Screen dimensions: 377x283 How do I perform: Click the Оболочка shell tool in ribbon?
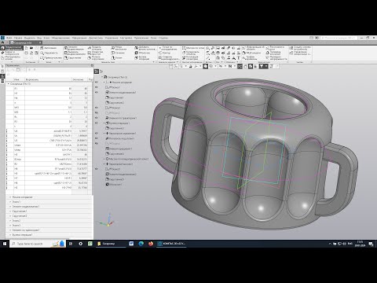(142, 53)
